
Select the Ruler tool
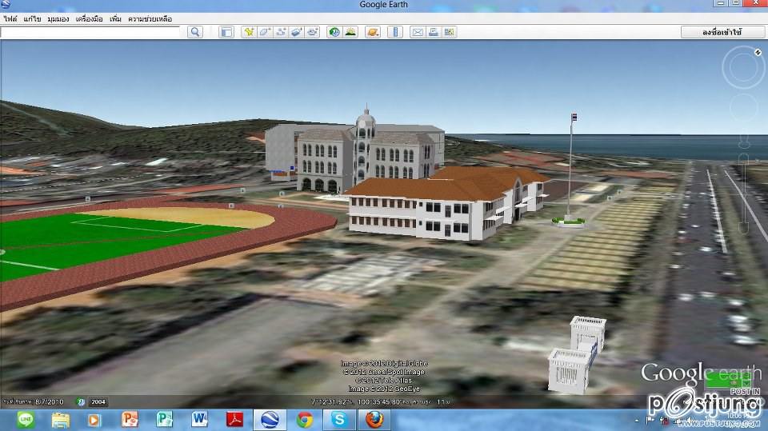point(395,32)
